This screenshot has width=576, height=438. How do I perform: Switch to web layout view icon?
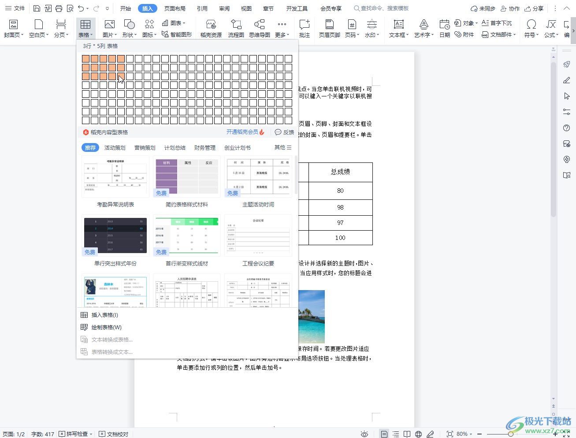419,434
